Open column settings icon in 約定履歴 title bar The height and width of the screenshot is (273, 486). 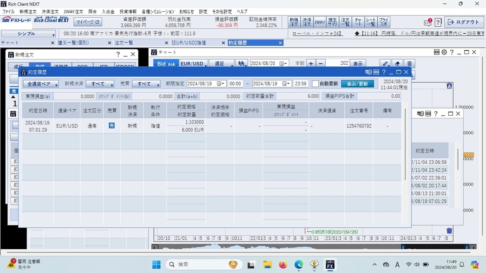click(x=369, y=72)
